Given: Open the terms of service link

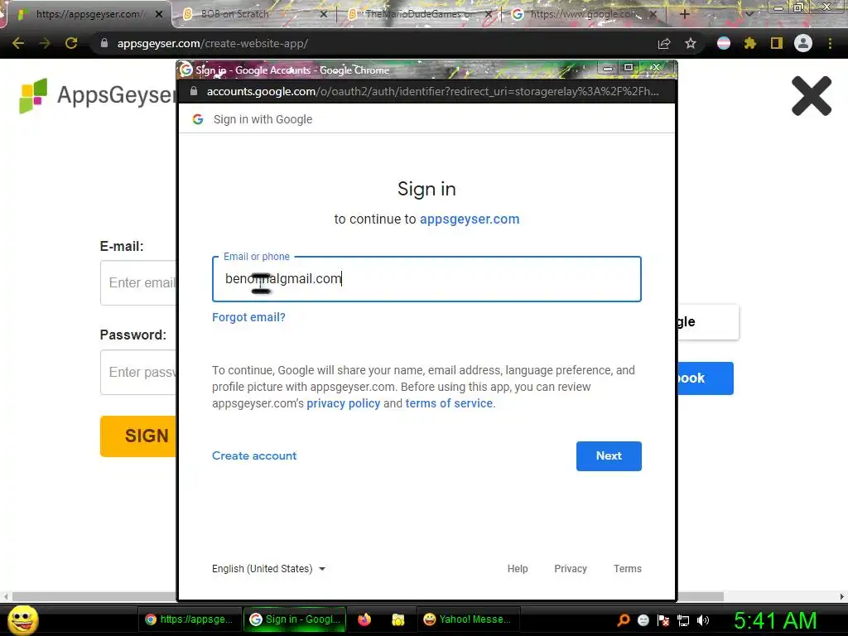Looking at the screenshot, I should click(x=449, y=403).
